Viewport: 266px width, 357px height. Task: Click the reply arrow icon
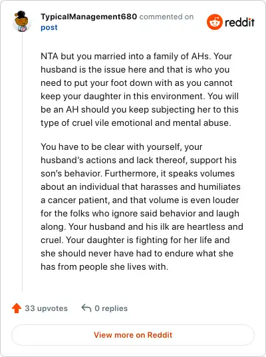[x=86, y=308]
